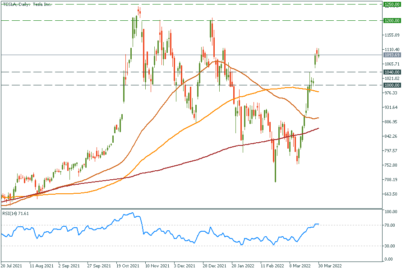Viewport: 406px width, 271px height.
Task: Click the 663.50 price axis label
Action: [x=391, y=194]
